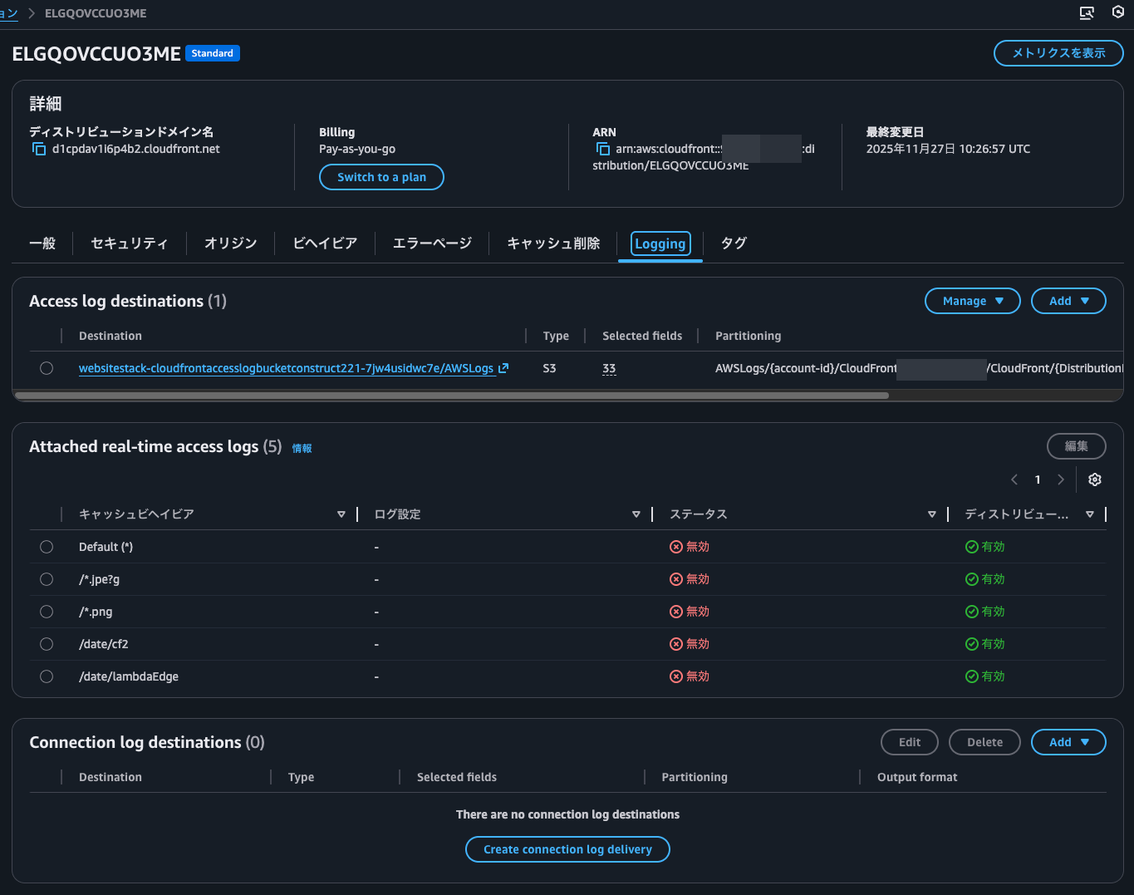This screenshot has height=895, width=1134.
Task: Open Add dropdown for connection log destinations
Action: pos(1068,742)
